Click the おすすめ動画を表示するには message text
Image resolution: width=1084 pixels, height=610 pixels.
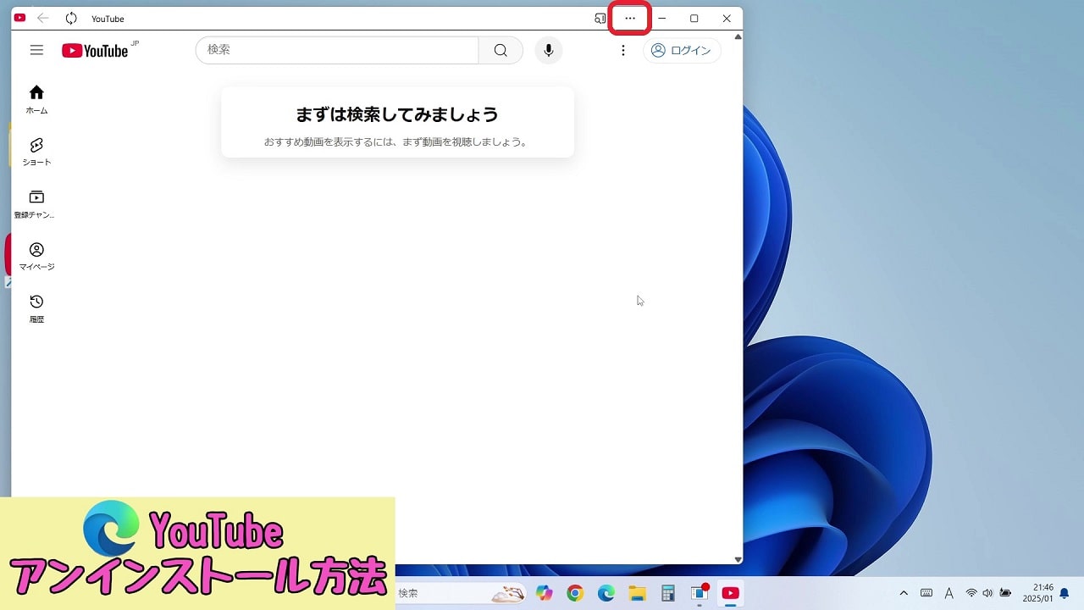[x=397, y=141]
